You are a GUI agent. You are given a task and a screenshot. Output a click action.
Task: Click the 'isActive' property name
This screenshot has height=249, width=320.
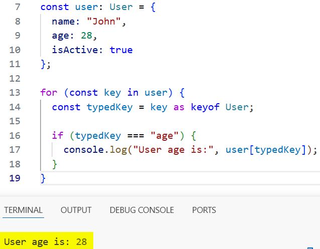click(x=75, y=50)
